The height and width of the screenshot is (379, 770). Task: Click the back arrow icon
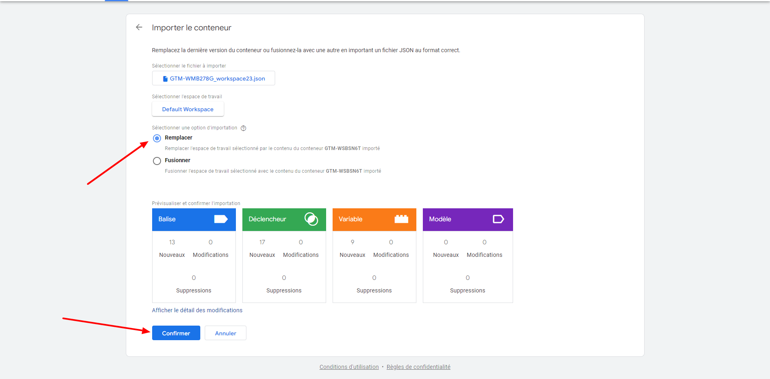point(139,27)
